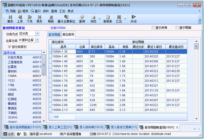Select 1022 category in tree
204x139 pixels.
pos(11,80)
